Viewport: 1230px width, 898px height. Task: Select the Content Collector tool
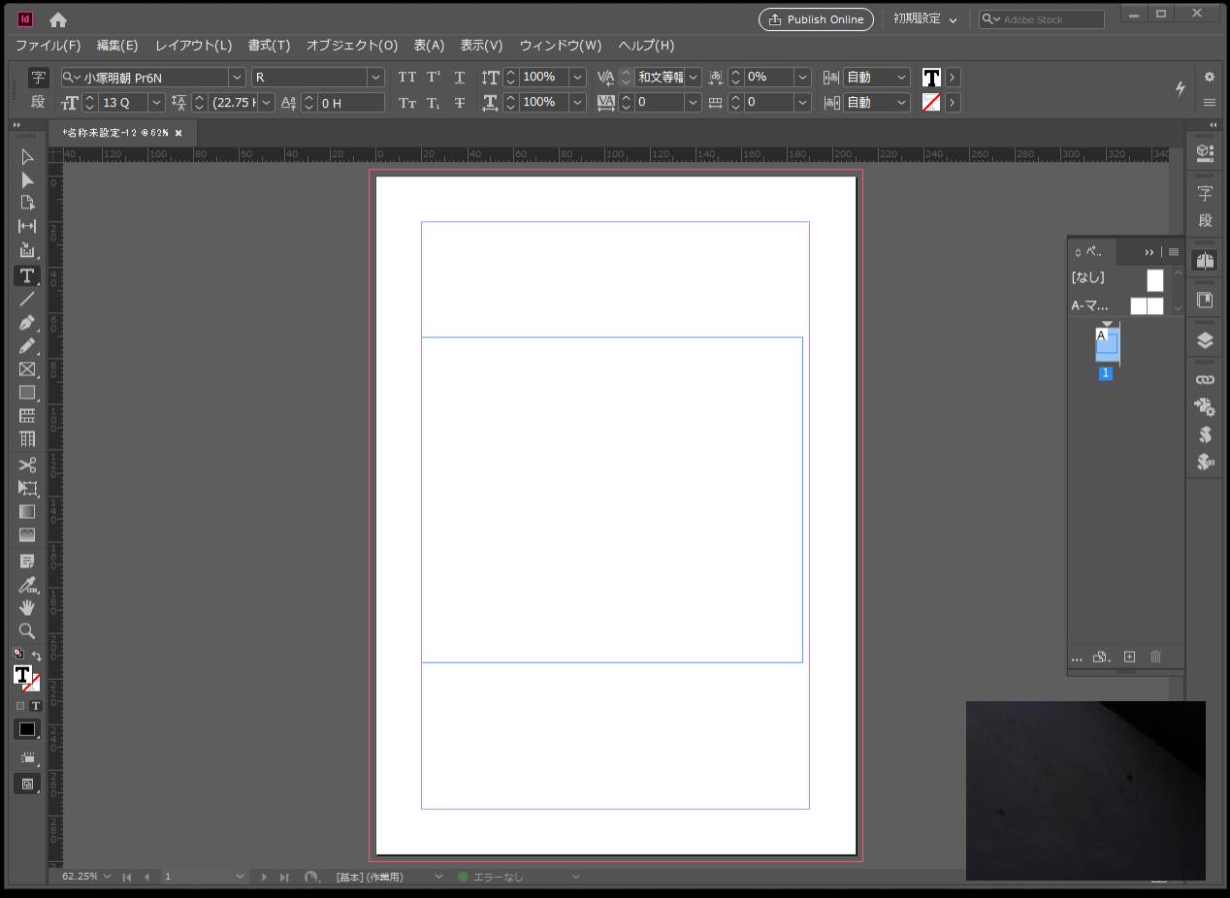[27, 250]
